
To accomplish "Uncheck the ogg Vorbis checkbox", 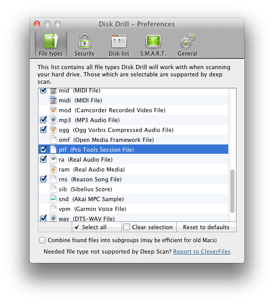I will click(43, 130).
